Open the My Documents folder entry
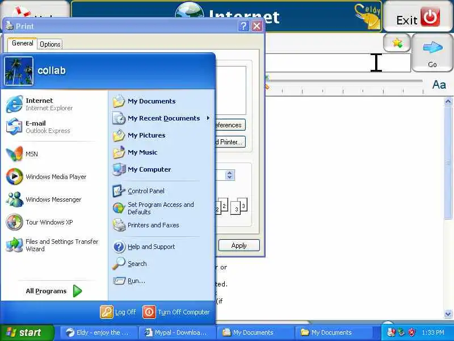The image size is (454, 341). click(x=144, y=101)
